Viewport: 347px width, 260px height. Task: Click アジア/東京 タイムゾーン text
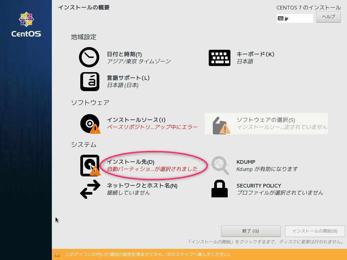139,61
